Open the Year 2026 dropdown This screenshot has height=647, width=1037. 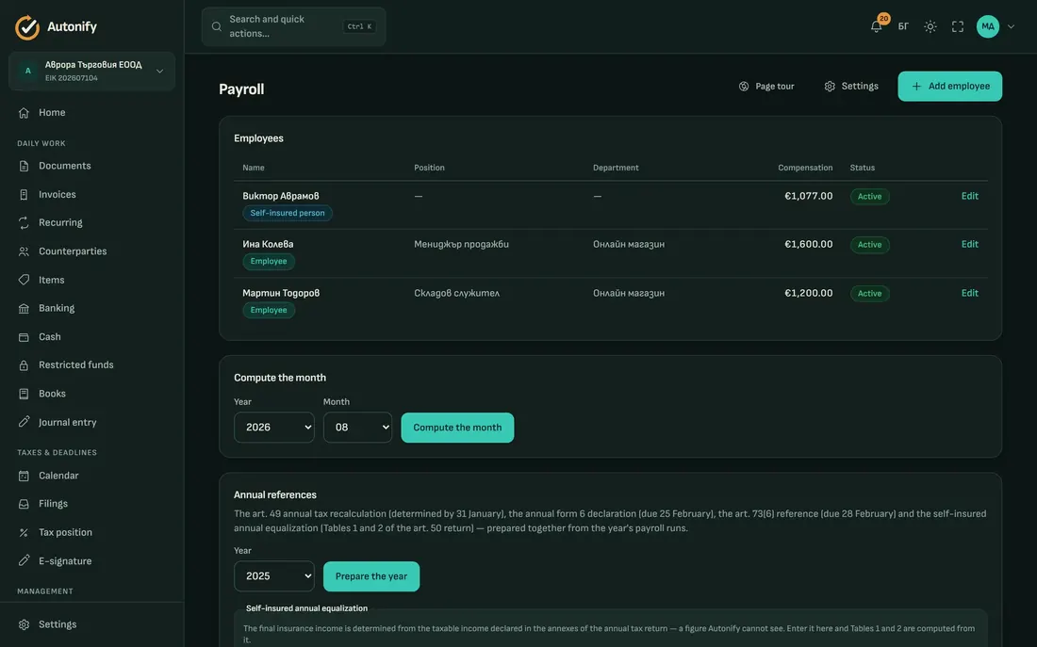(x=273, y=428)
